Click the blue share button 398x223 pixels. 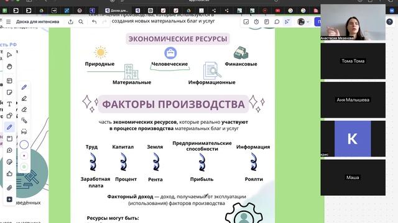click(x=318, y=22)
